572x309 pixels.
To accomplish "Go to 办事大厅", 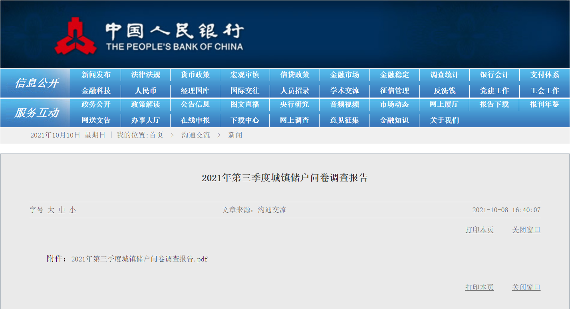I will point(145,120).
